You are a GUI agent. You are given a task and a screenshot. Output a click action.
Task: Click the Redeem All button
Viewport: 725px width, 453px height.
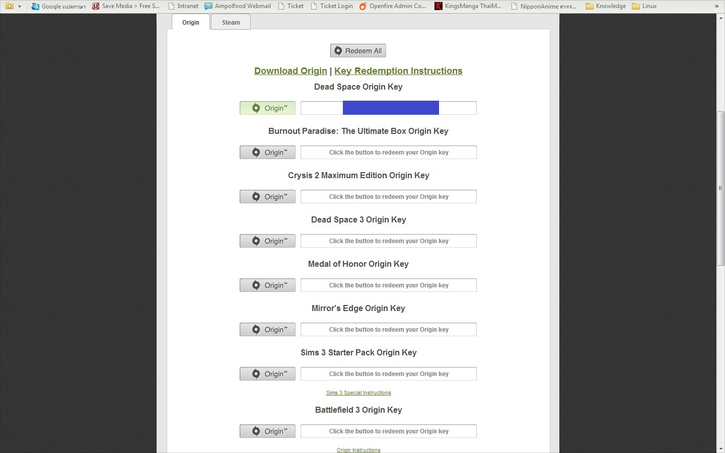358,51
